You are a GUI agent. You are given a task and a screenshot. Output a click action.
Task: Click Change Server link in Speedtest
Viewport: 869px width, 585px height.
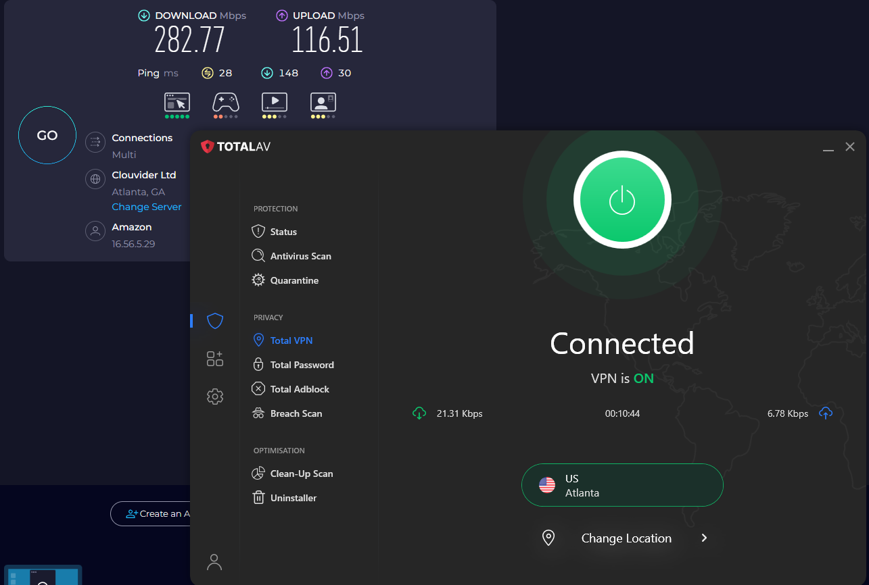coord(147,207)
